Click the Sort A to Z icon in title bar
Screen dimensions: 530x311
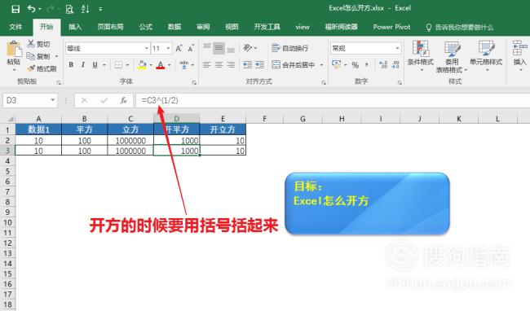coord(85,9)
